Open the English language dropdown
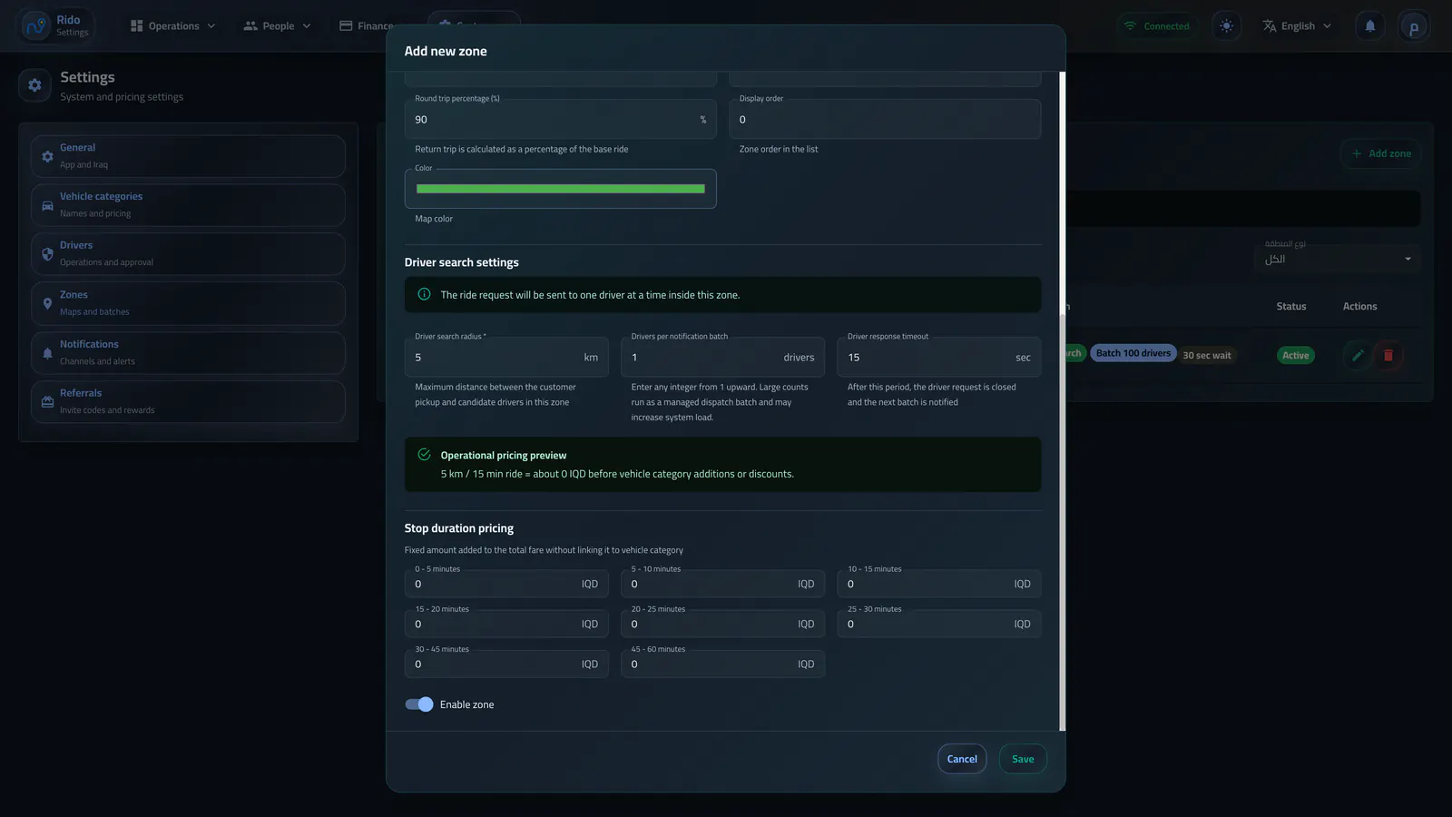This screenshot has height=817, width=1452. pyautogui.click(x=1298, y=26)
